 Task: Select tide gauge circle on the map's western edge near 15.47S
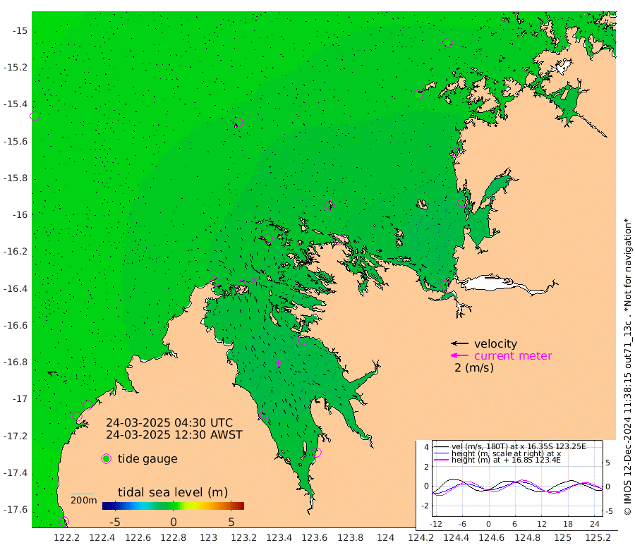(35, 116)
